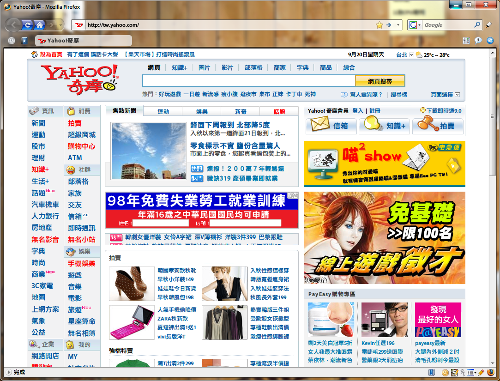The image size is (500, 381).
Task: Click the 消費 shopping bag icon header
Action: pos(71,111)
